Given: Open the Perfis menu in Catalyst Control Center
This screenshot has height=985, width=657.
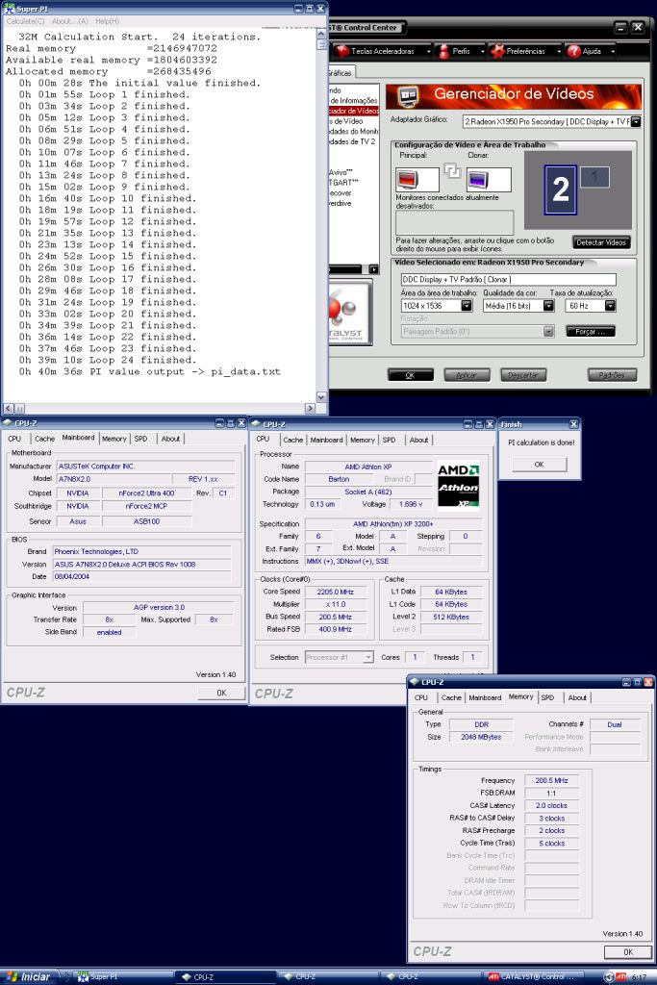Looking at the screenshot, I should 461,52.
